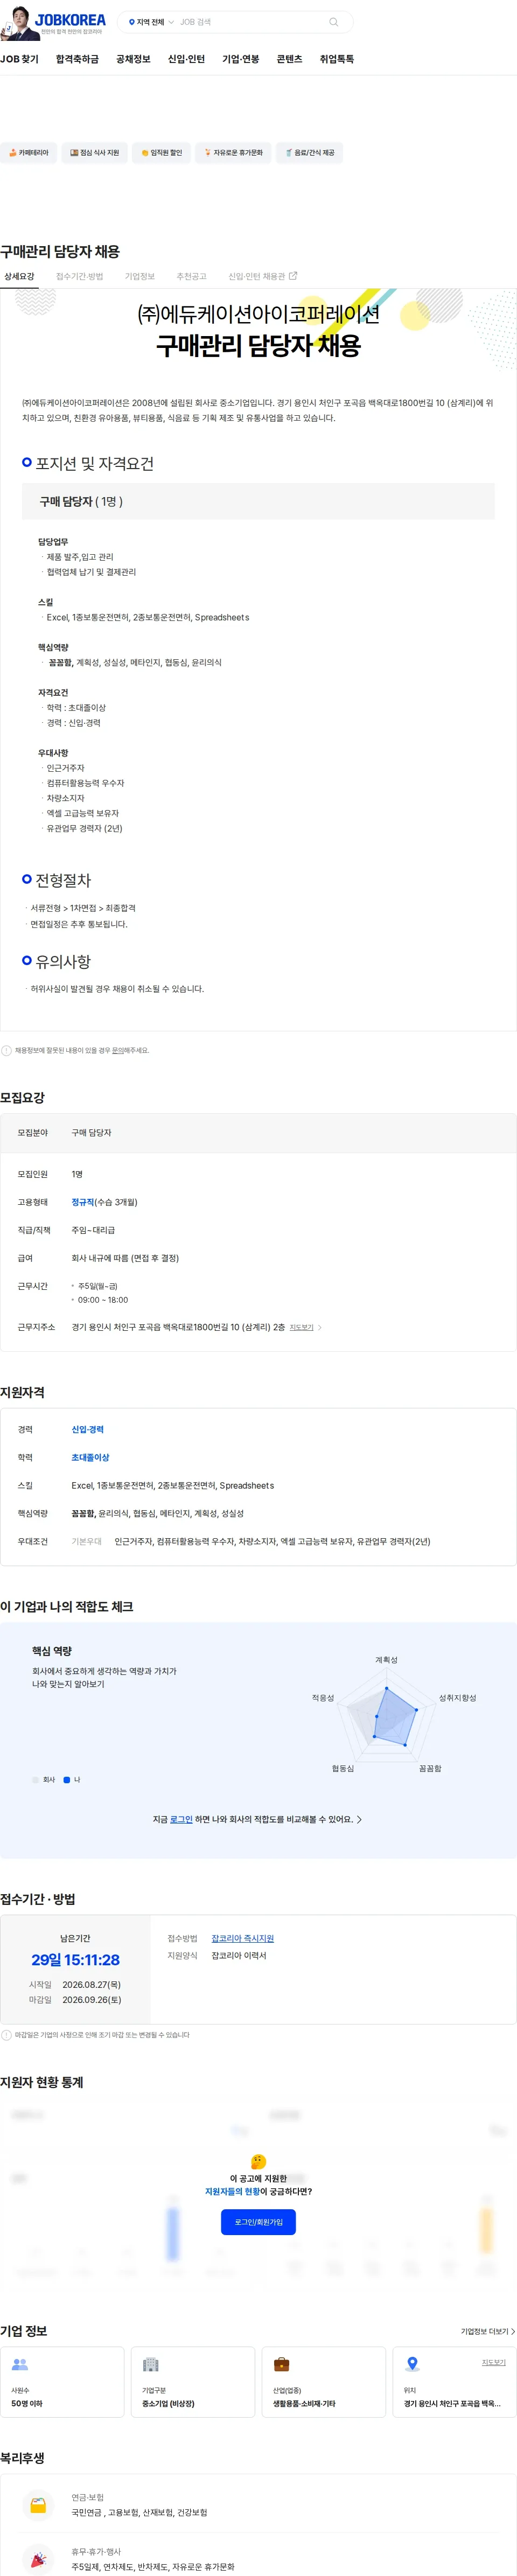Open the 공채정보 menu
This screenshot has height=2576, width=517.
tap(133, 59)
